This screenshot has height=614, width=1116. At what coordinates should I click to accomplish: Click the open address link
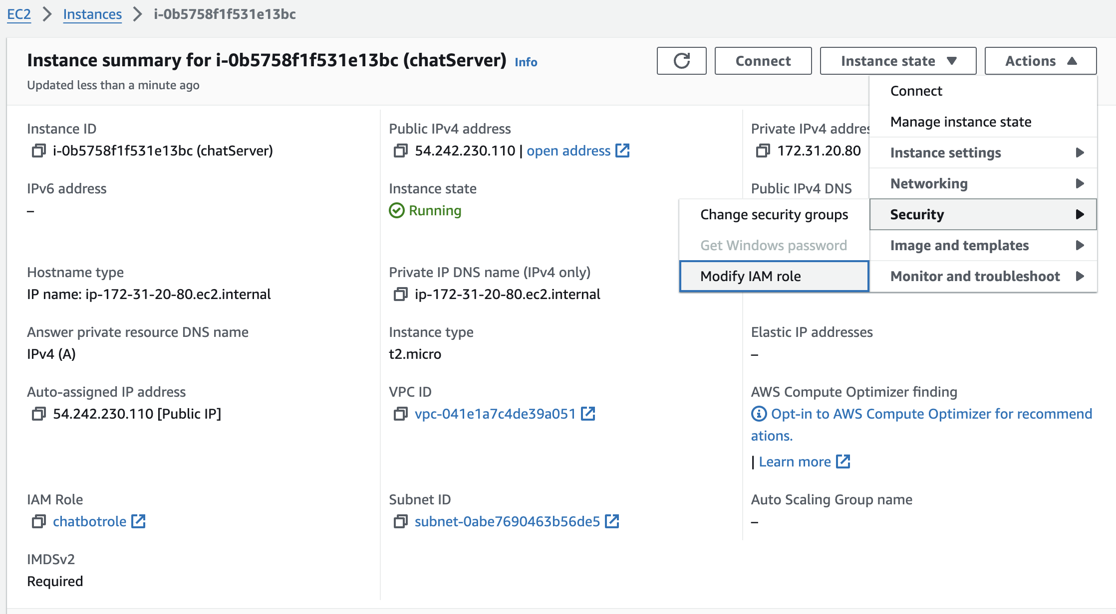tap(568, 151)
